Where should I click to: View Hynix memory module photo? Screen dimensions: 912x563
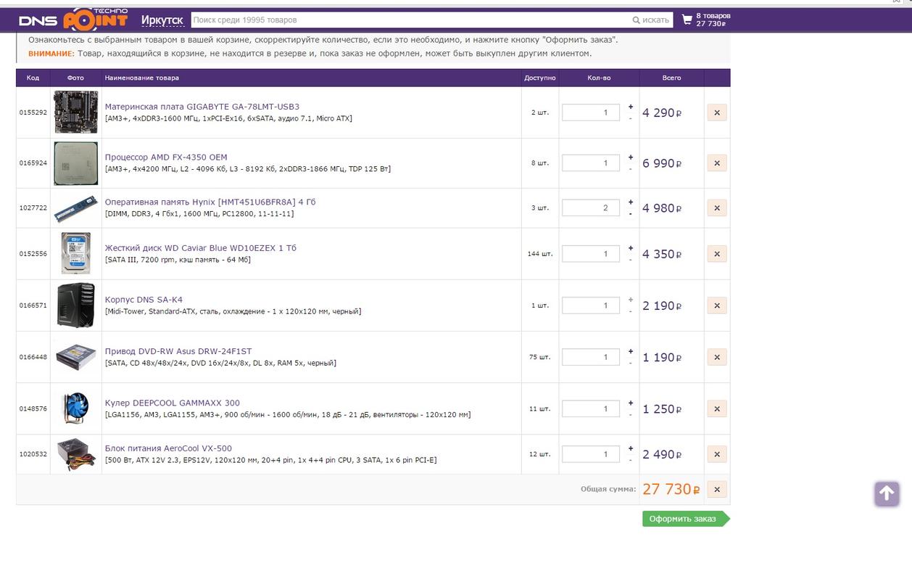(75, 208)
